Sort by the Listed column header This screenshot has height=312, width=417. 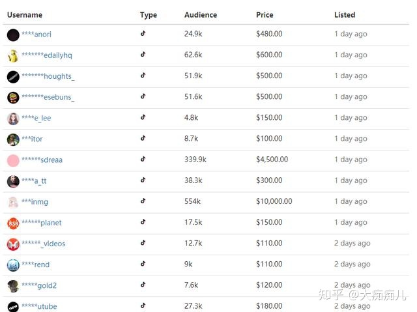(345, 15)
